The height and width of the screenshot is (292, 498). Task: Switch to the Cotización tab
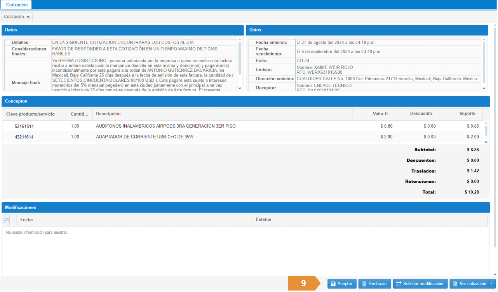click(17, 5)
